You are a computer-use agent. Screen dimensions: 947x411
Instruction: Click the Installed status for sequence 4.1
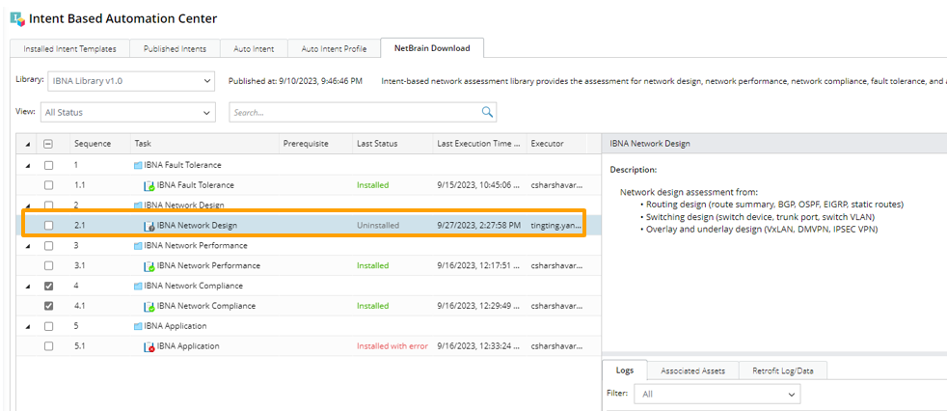point(372,306)
